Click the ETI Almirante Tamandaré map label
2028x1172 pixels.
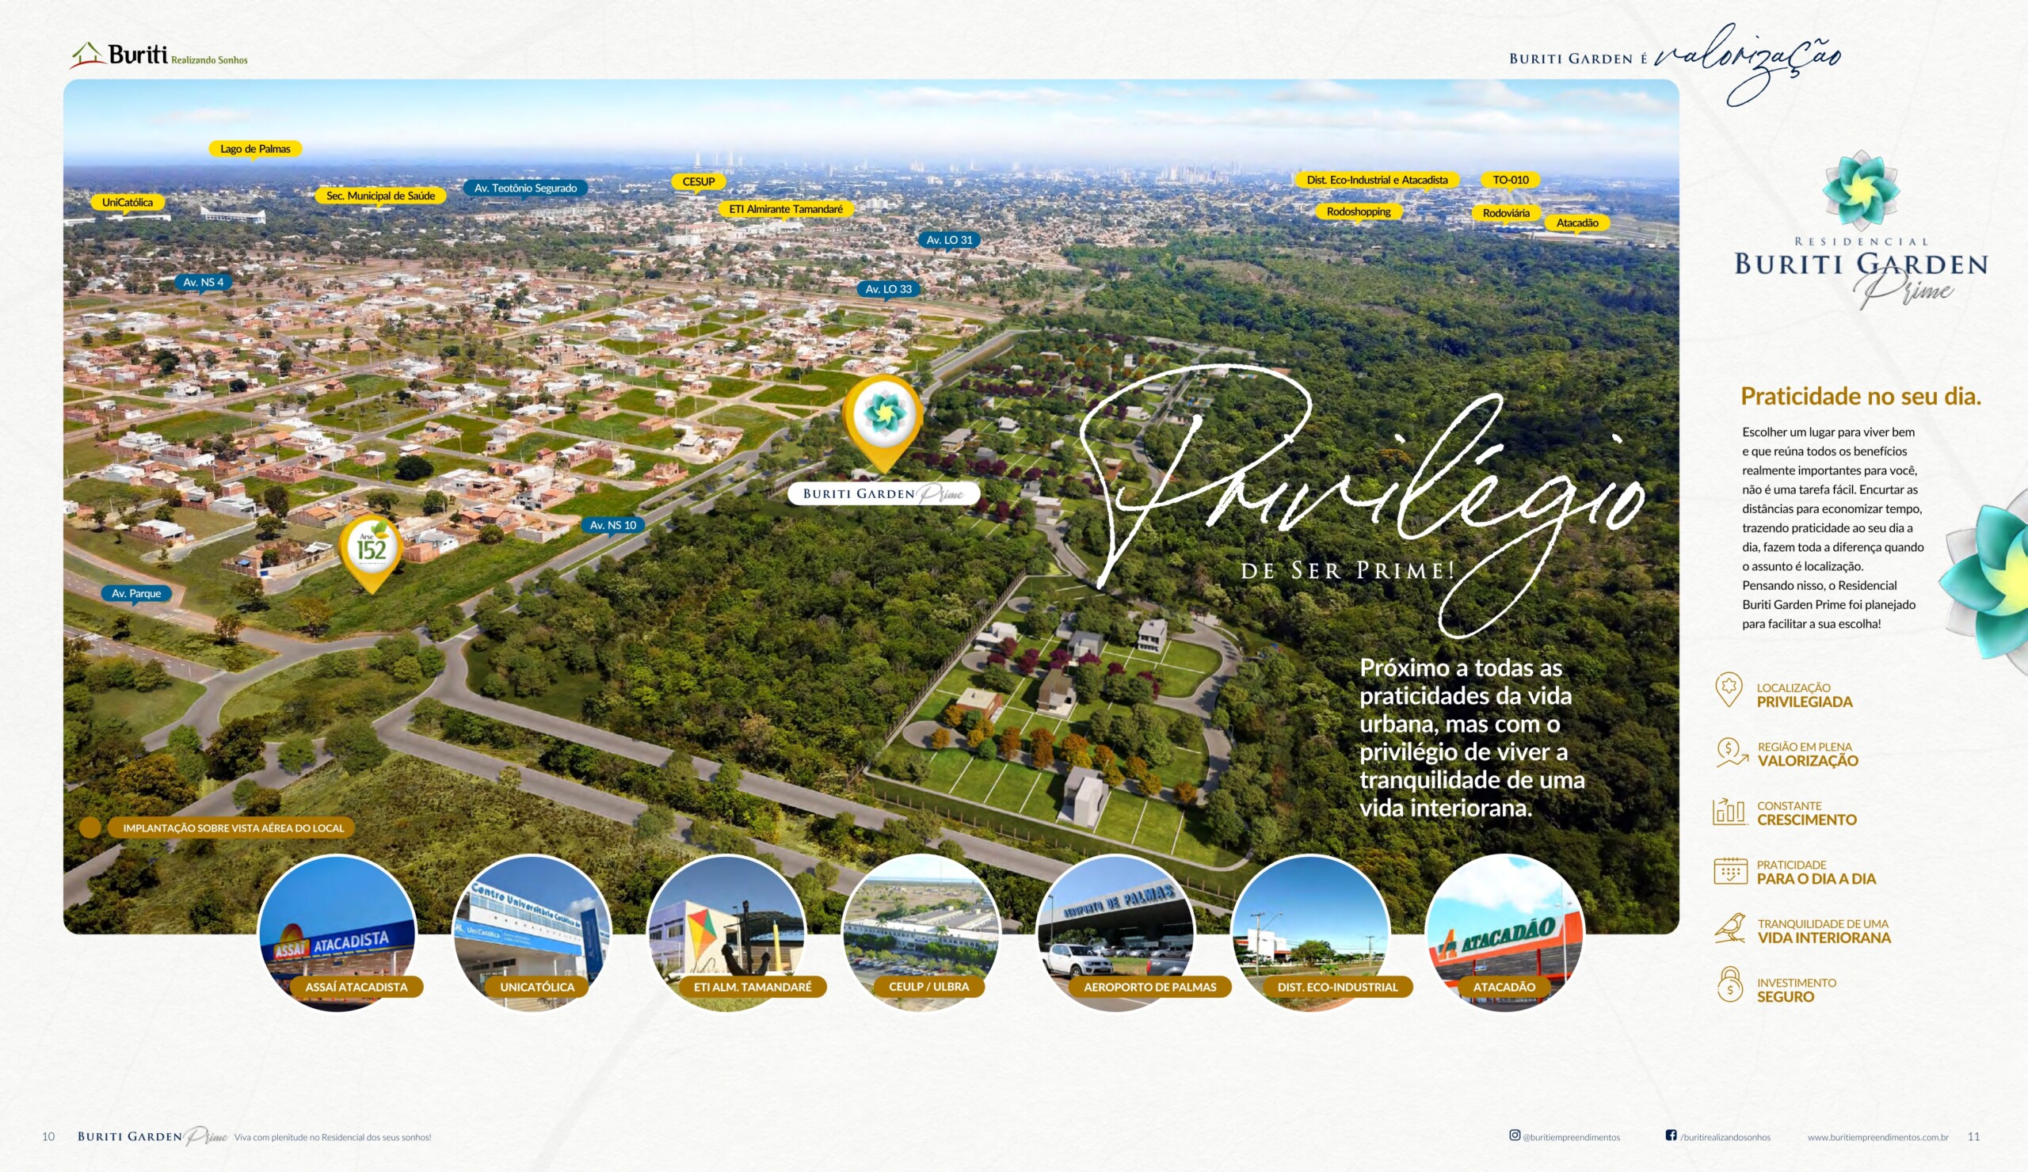click(x=785, y=209)
